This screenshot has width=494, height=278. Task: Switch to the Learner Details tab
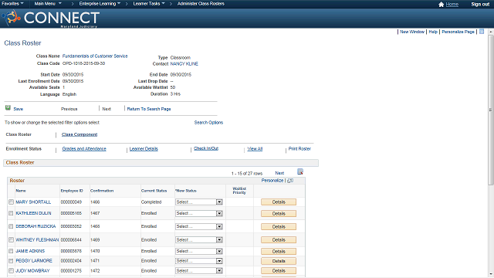coord(144,149)
